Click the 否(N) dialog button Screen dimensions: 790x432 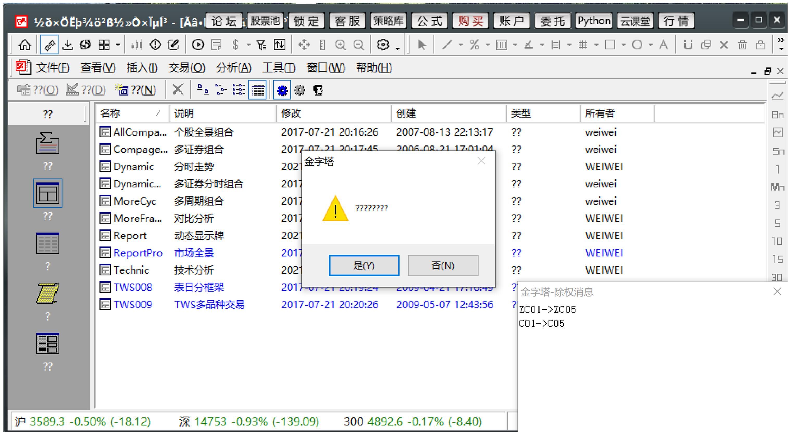point(443,265)
